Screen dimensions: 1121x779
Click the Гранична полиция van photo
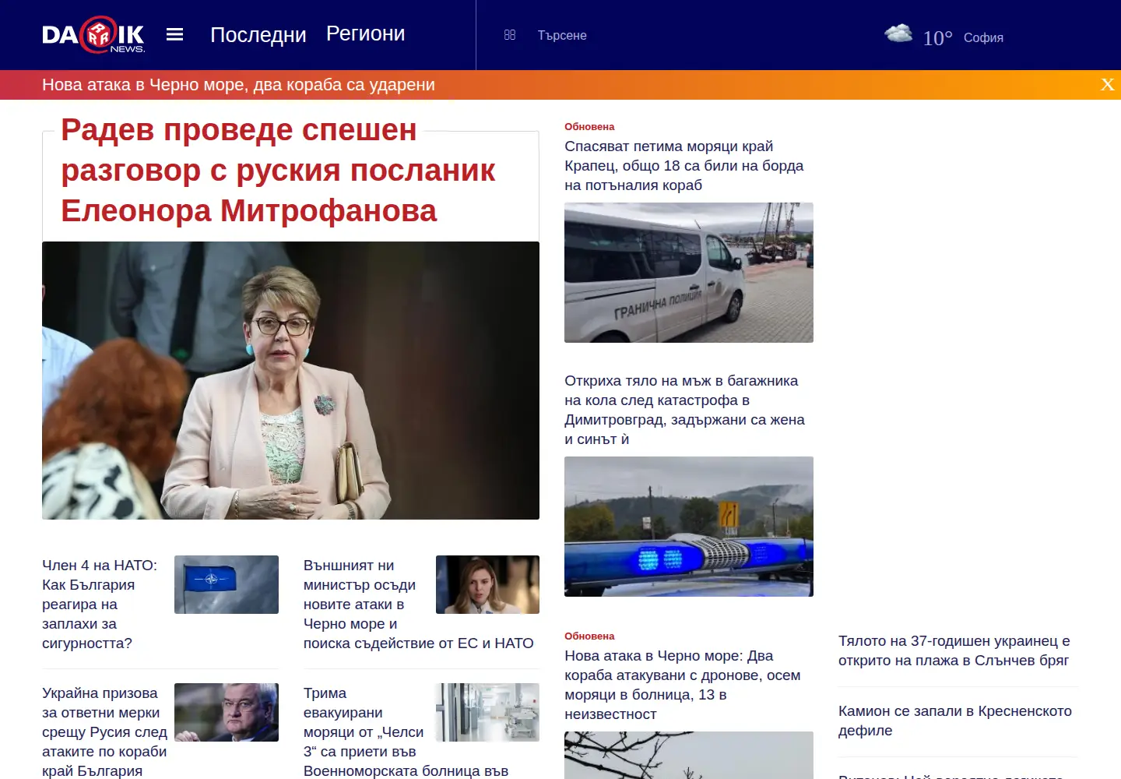coord(689,273)
